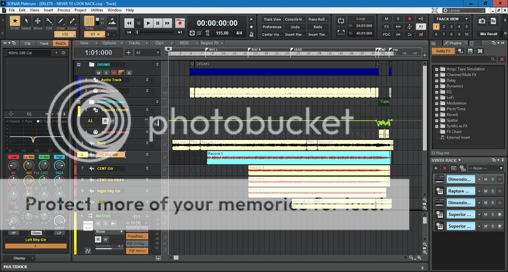
Task: Click the Play button
Action: tap(148, 23)
